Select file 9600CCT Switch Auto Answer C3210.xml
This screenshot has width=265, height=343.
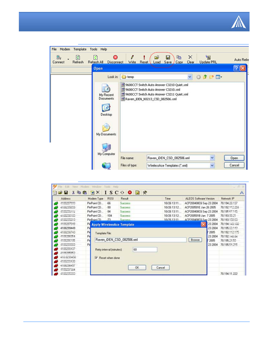(x=151, y=90)
